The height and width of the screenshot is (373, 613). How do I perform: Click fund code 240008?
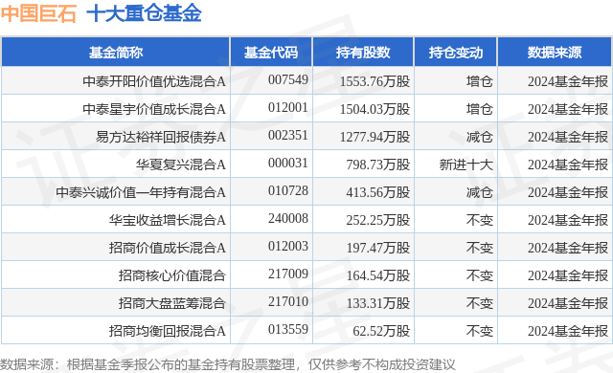click(x=288, y=218)
